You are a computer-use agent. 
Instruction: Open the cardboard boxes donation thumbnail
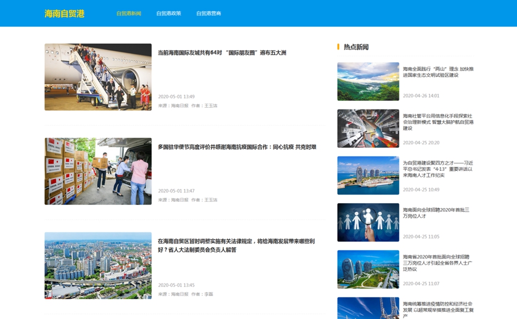(x=98, y=171)
